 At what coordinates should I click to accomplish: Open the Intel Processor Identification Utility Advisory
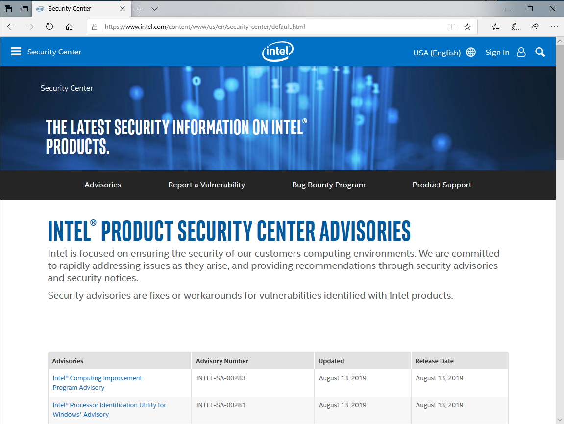(x=109, y=410)
